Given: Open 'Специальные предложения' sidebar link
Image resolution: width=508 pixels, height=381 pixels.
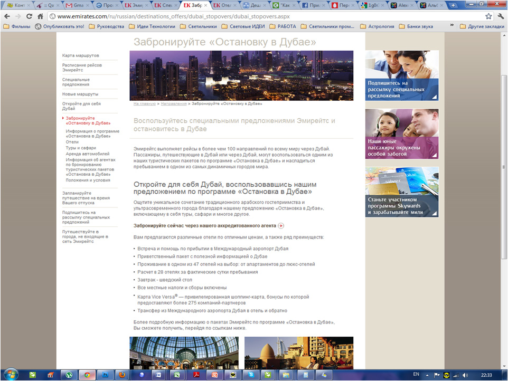Looking at the screenshot, I should tap(76, 82).
